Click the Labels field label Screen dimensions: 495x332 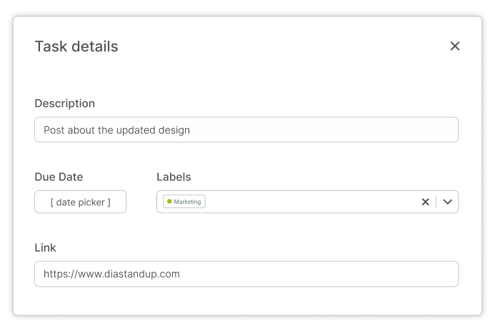174,177
